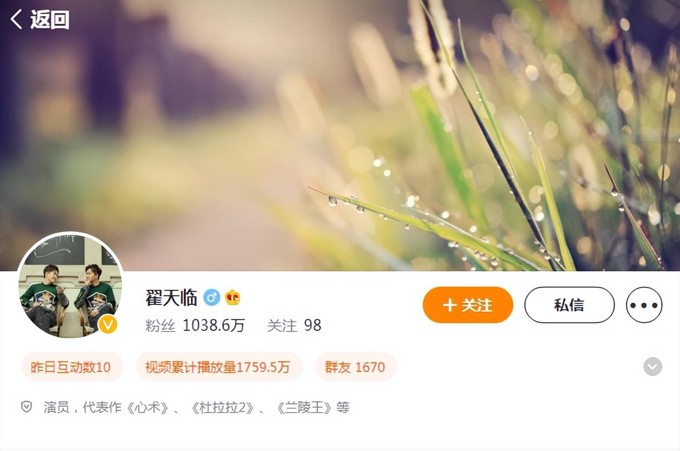Select the username 翟天临

click(171, 297)
